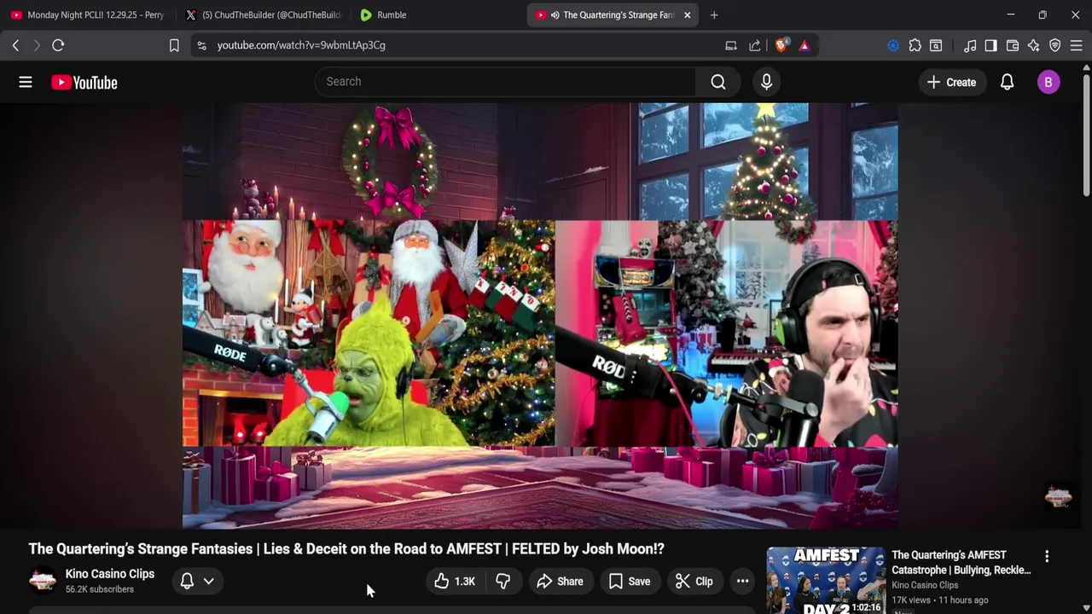Open Leo AI sparkle icon
Viewport: 1092px width, 614px height.
coord(1034,45)
